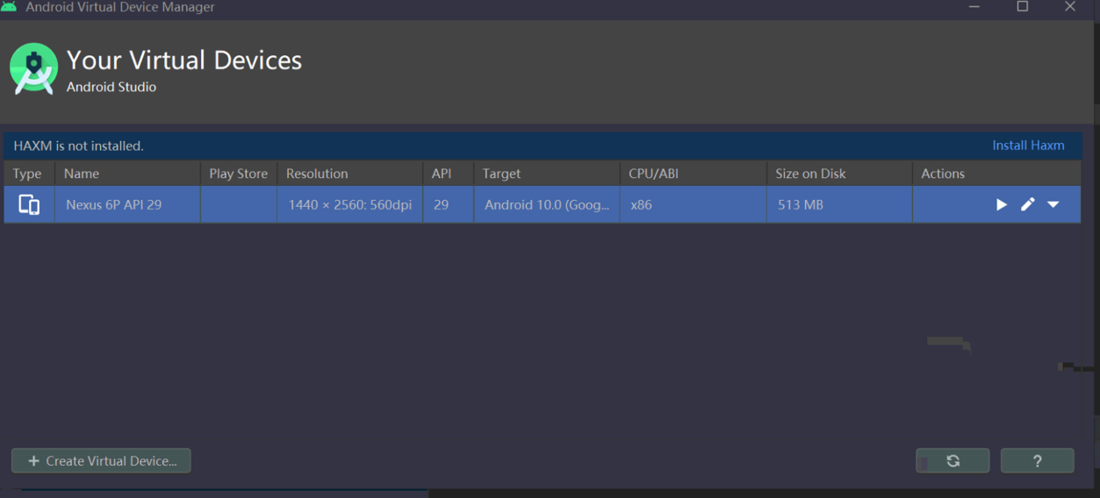Maximize the AVD Manager window

(x=1023, y=6)
